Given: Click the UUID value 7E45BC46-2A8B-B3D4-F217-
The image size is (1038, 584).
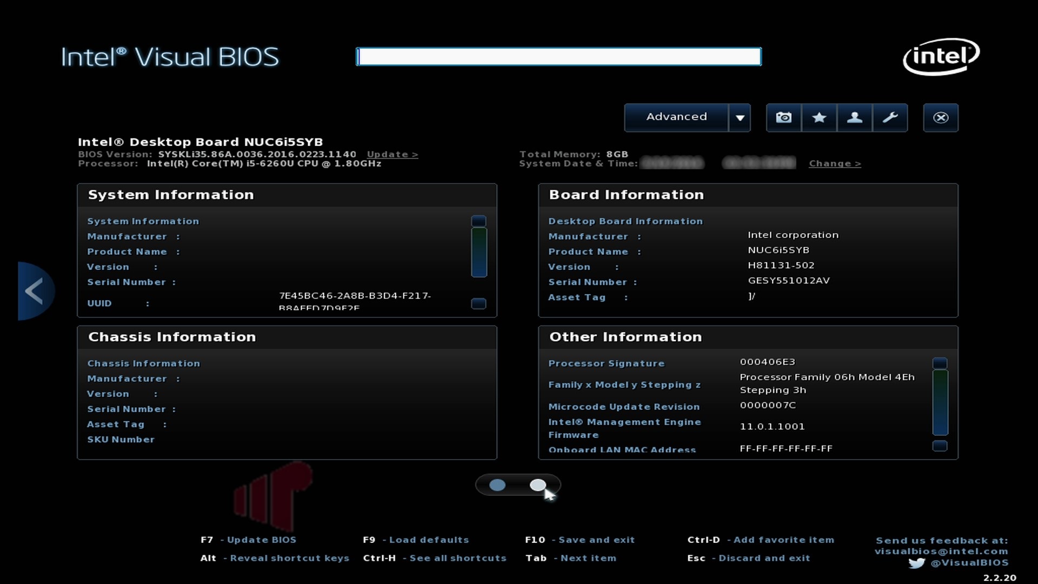Looking at the screenshot, I should pos(355,296).
